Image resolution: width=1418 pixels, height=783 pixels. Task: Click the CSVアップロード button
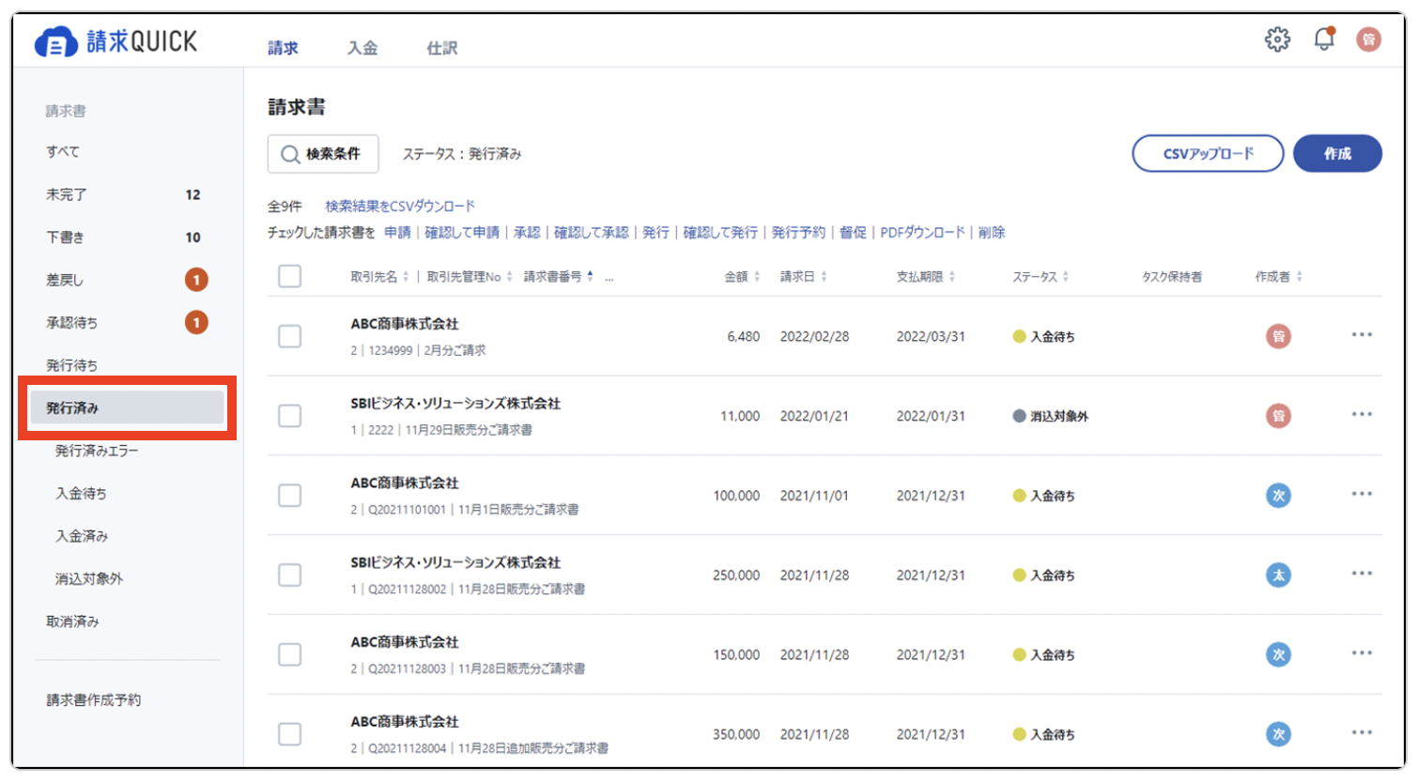(x=1208, y=153)
